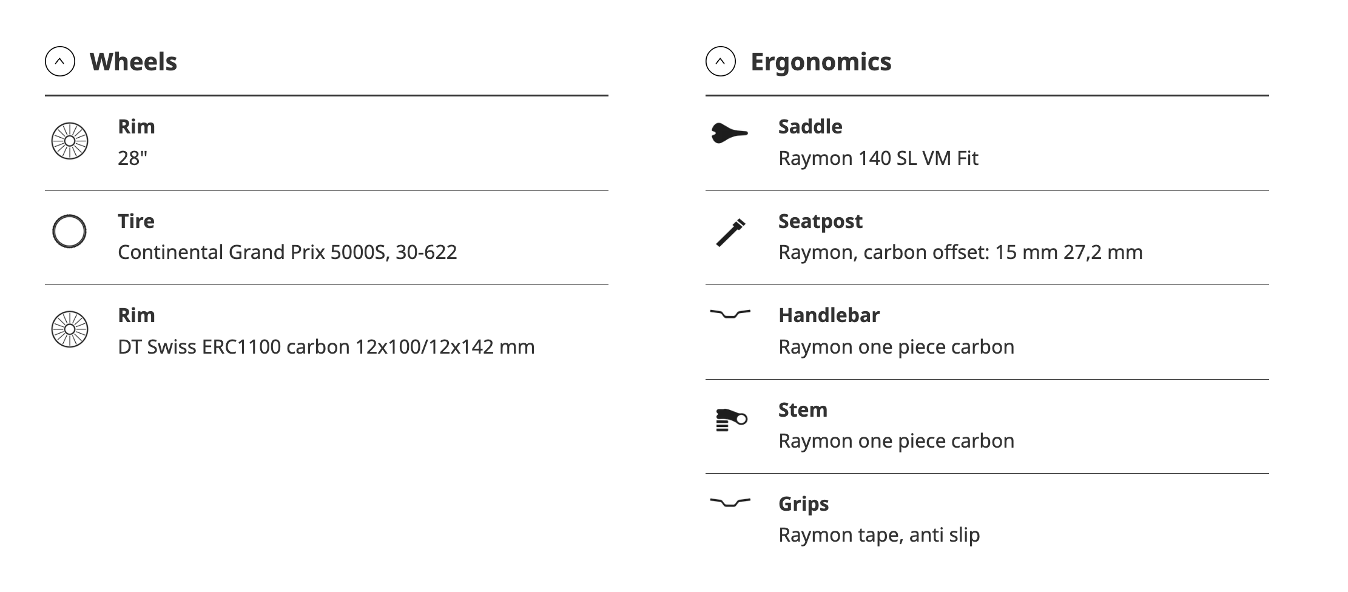Screen dimensions: 1348x592
Task: Collapse the Wheels section chevron
Action: pyautogui.click(x=60, y=62)
